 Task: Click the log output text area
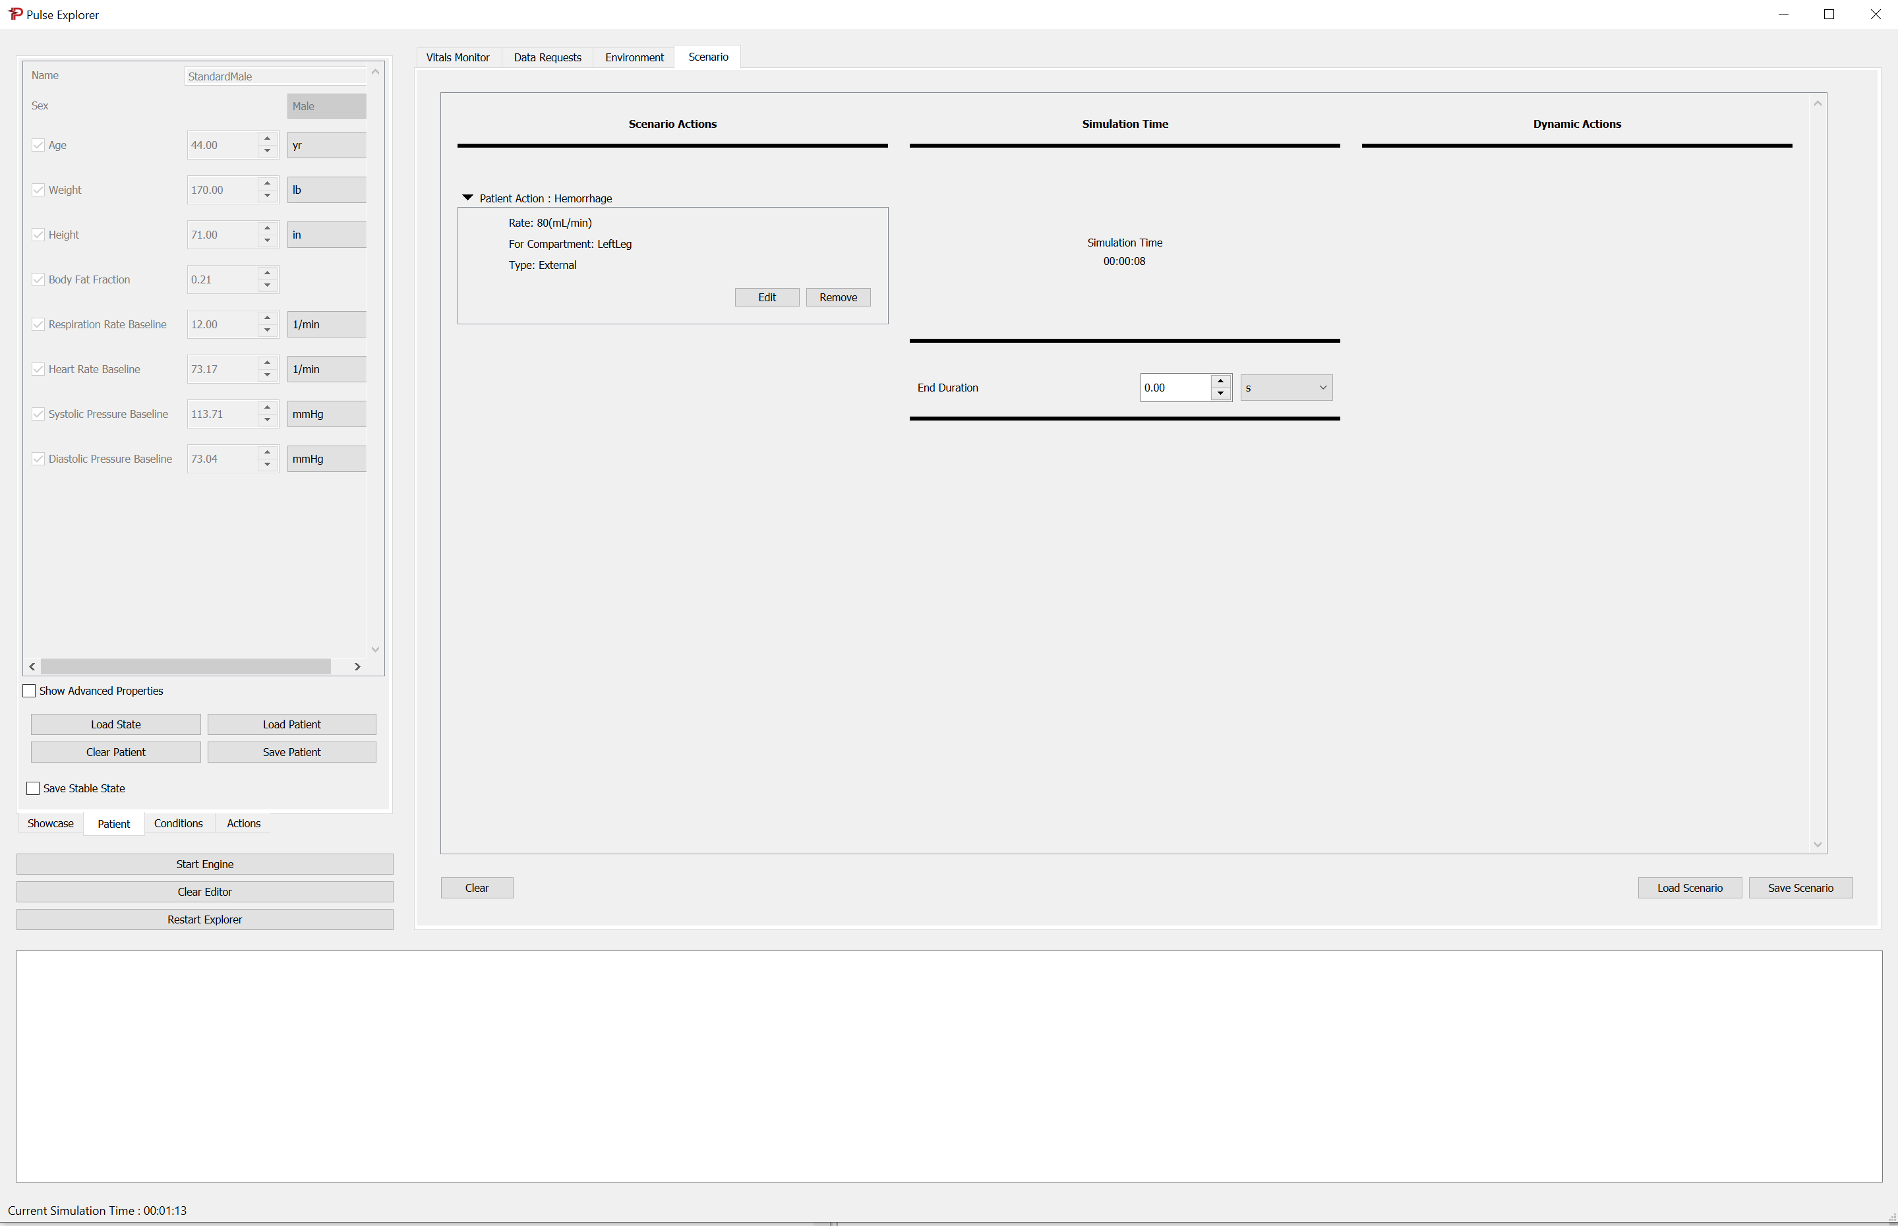point(949,1066)
